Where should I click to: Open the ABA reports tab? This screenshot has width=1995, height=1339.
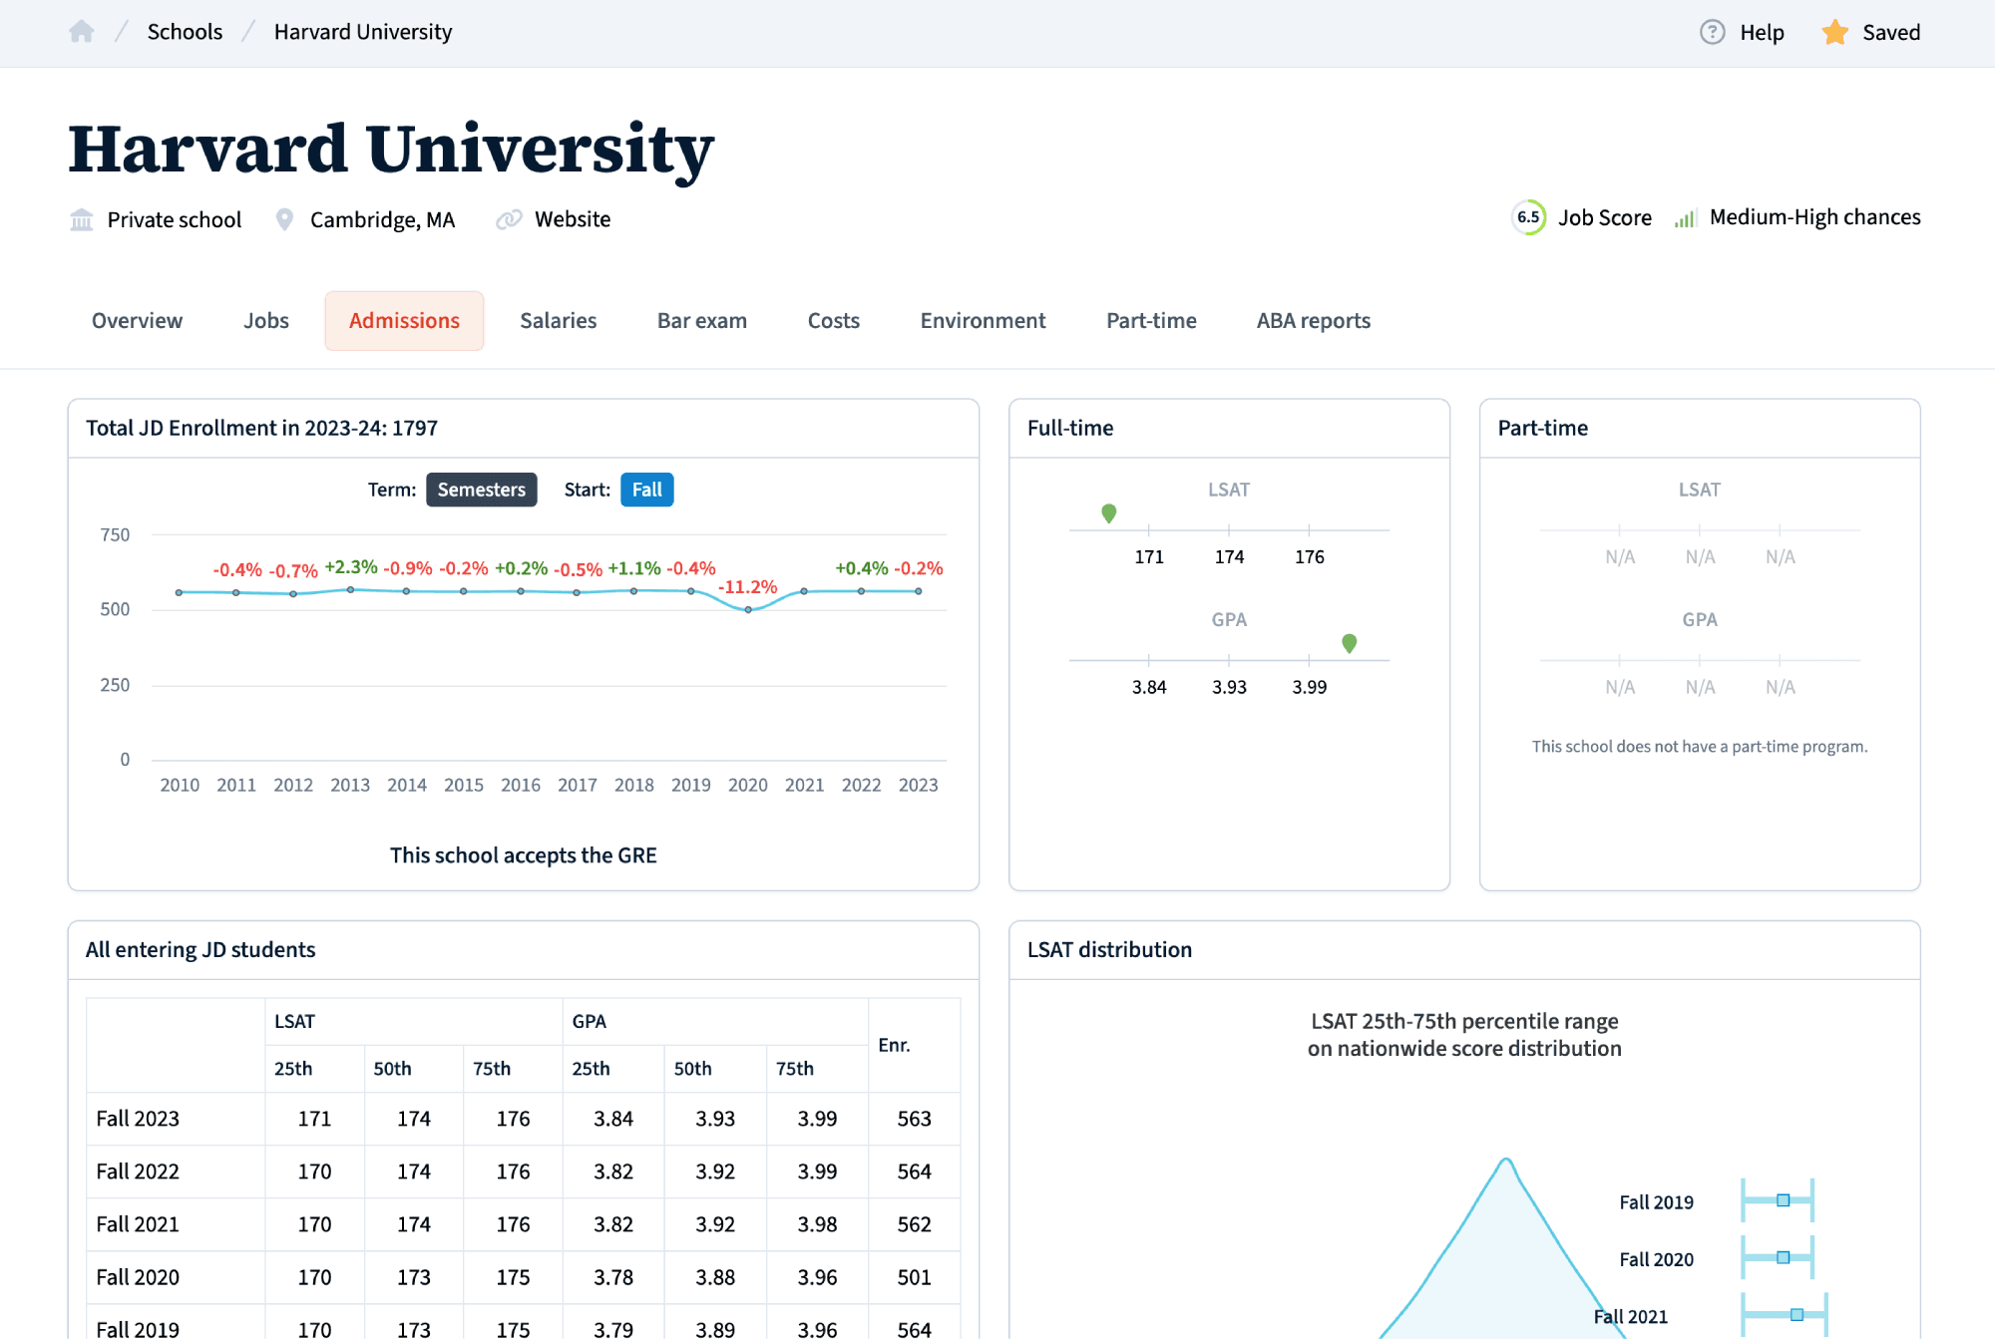(1313, 321)
